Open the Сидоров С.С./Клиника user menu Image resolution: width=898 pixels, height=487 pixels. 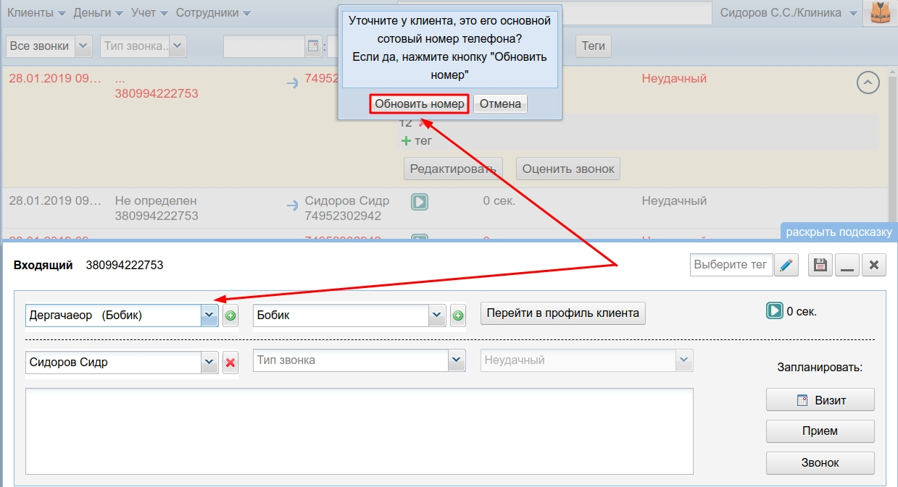pos(789,13)
